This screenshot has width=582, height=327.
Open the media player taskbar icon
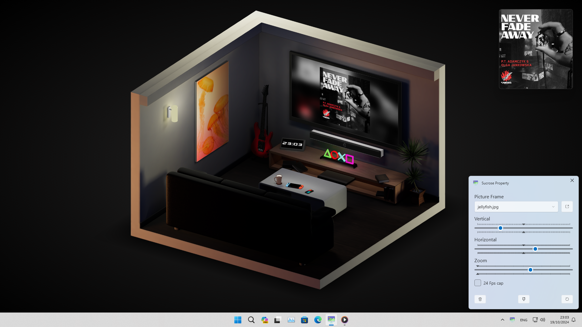pos(344,320)
